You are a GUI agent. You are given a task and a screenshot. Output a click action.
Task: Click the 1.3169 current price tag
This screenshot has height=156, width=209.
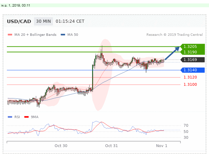click(x=192, y=60)
